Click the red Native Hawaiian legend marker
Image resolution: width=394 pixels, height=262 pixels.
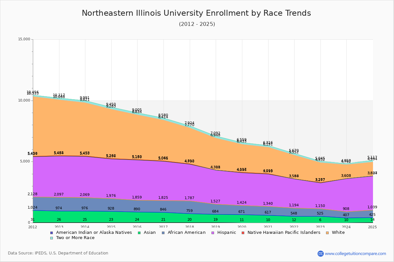[243, 233]
